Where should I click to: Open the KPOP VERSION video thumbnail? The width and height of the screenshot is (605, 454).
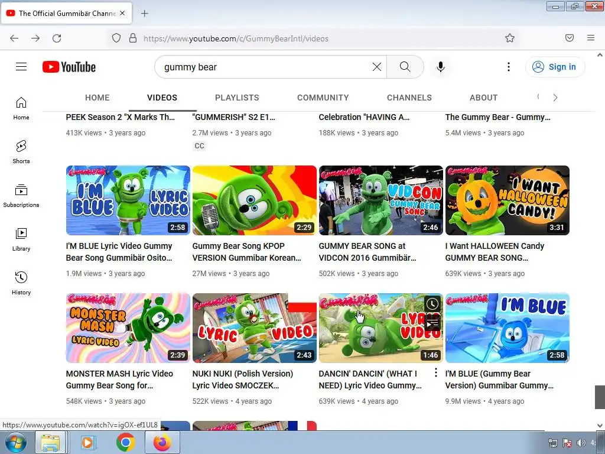tap(254, 200)
